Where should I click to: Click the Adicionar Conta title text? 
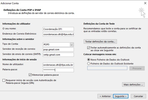10,3
